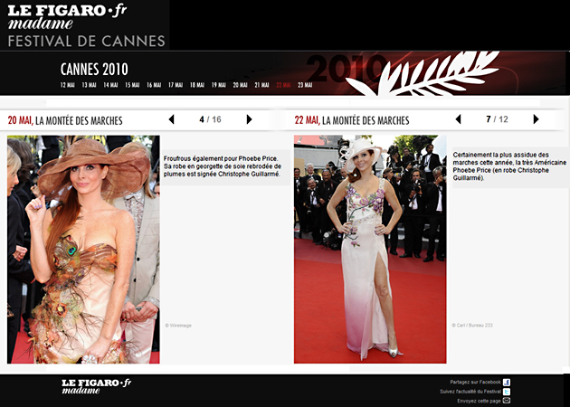Advance to next photo in 22 Mai gallery
The height and width of the screenshot is (407, 570).
pos(536,119)
